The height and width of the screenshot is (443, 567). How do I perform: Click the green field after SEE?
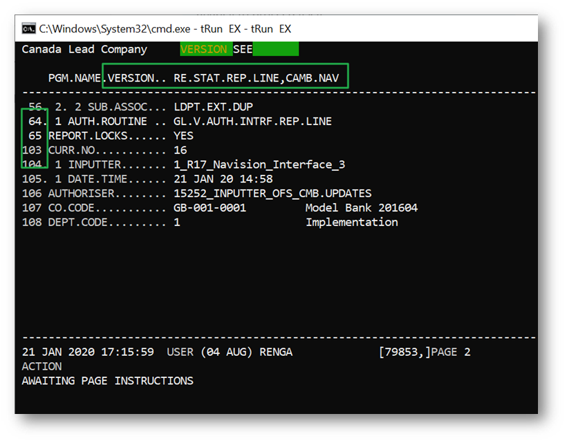point(276,50)
